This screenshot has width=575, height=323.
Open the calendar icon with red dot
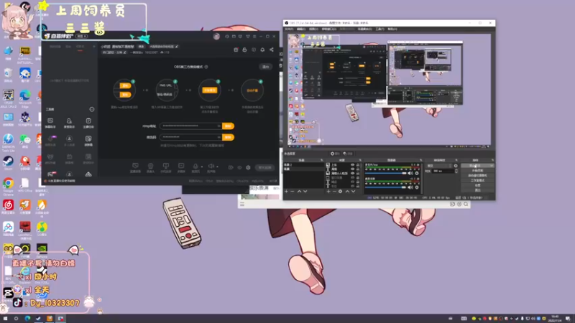click(236, 50)
